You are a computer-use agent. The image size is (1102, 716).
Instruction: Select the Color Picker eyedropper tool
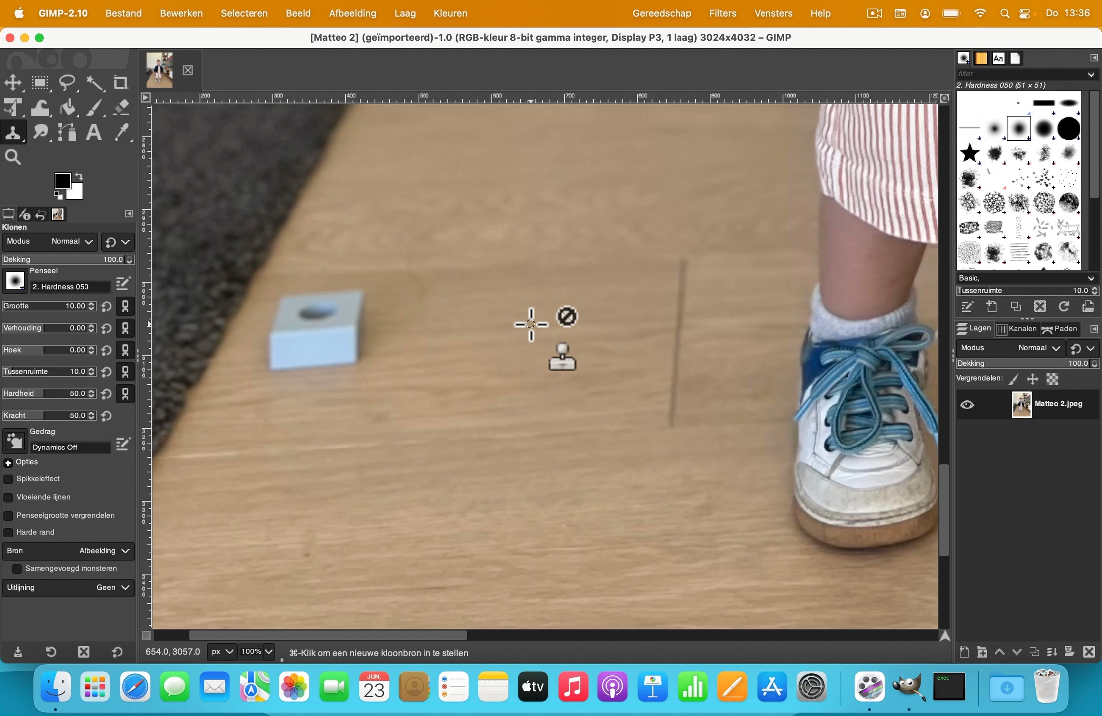pos(121,133)
